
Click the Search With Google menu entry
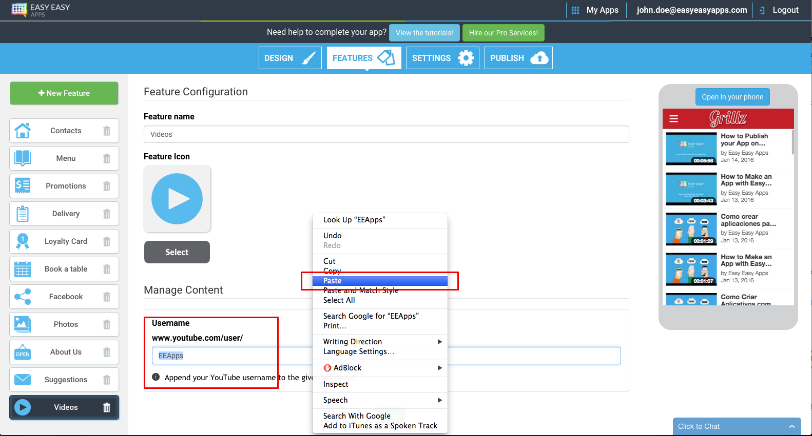pyautogui.click(x=380, y=416)
